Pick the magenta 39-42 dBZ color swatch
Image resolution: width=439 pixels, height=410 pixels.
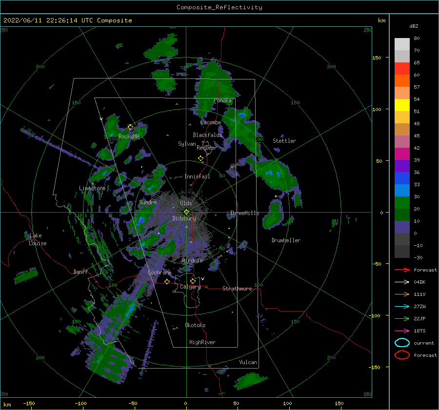tap(402, 154)
